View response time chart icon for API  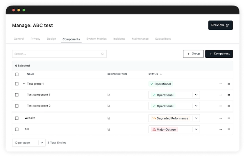(109, 129)
